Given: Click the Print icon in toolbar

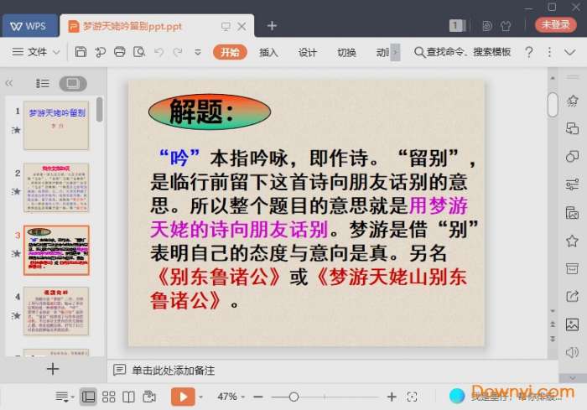Looking at the screenshot, I should tap(119, 52).
